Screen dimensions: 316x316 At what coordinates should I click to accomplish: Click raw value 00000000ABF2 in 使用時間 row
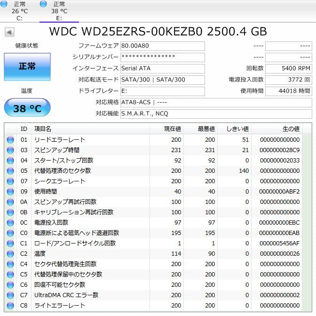coord(279,192)
